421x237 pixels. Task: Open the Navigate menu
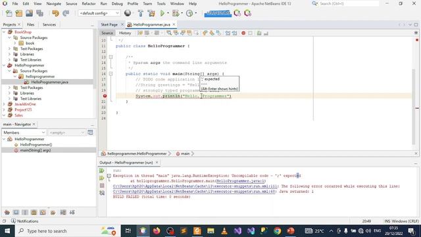click(x=54, y=4)
